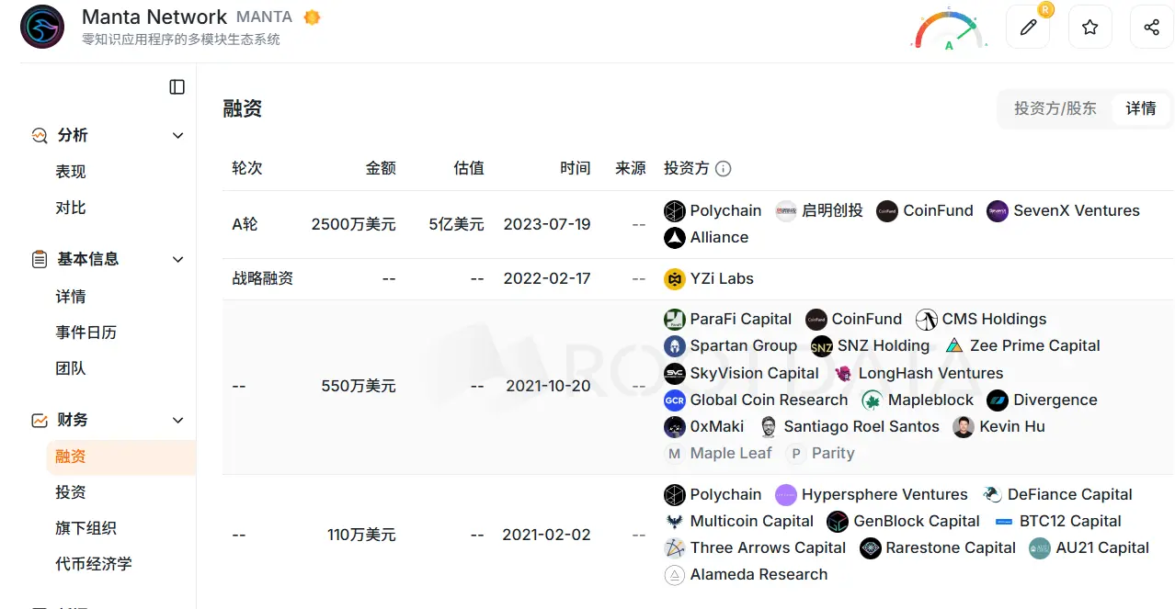Click the 基本信息 clipboard icon
The width and height of the screenshot is (1175, 609).
click(x=40, y=259)
